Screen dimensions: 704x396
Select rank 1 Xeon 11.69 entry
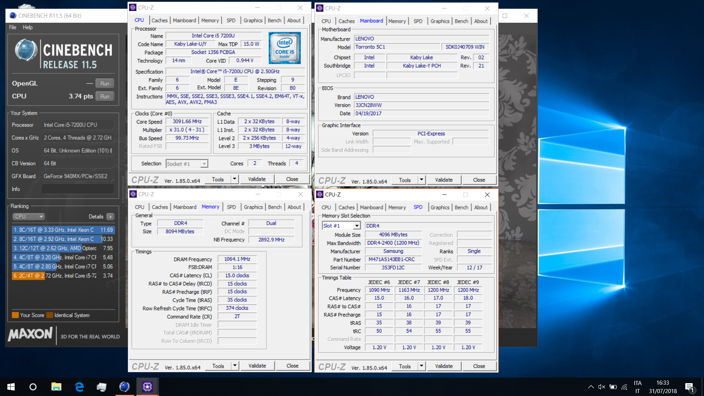(63, 230)
